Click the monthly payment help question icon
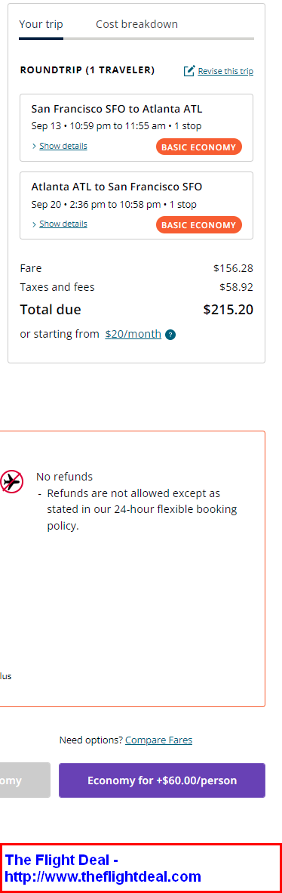282x893 pixels. pos(170,335)
